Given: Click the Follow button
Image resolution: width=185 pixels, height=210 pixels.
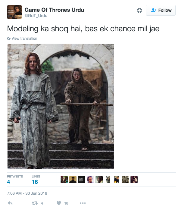Looking at the screenshot, I should pos(161,10).
